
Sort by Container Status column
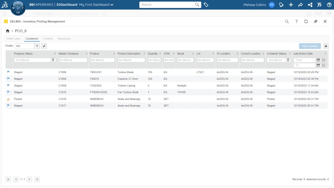click(x=290, y=54)
